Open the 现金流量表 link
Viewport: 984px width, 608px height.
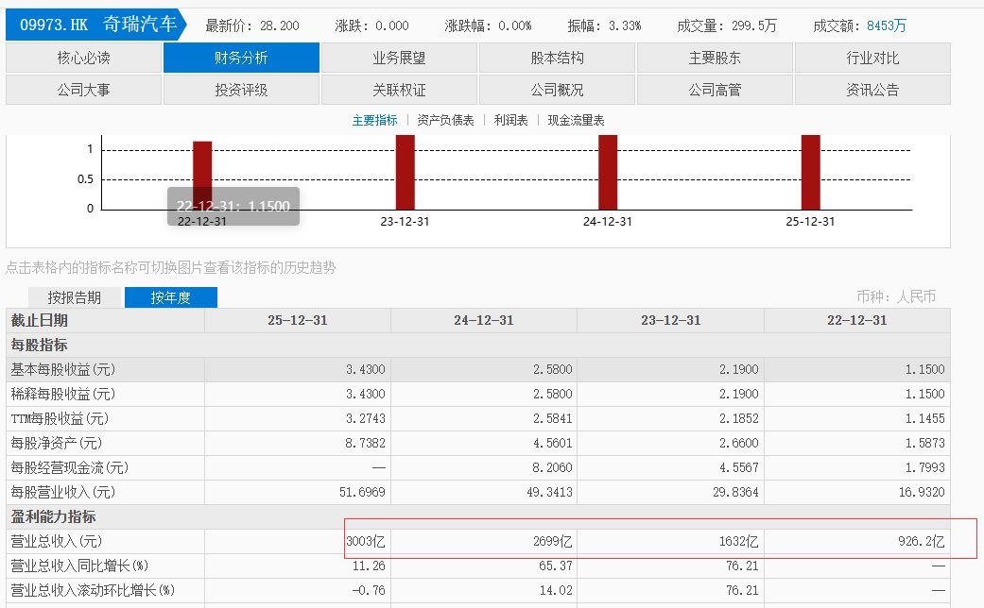click(x=576, y=120)
